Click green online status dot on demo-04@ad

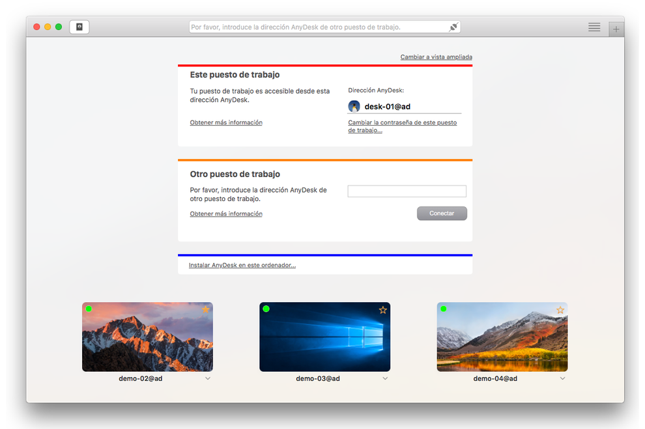pos(443,309)
